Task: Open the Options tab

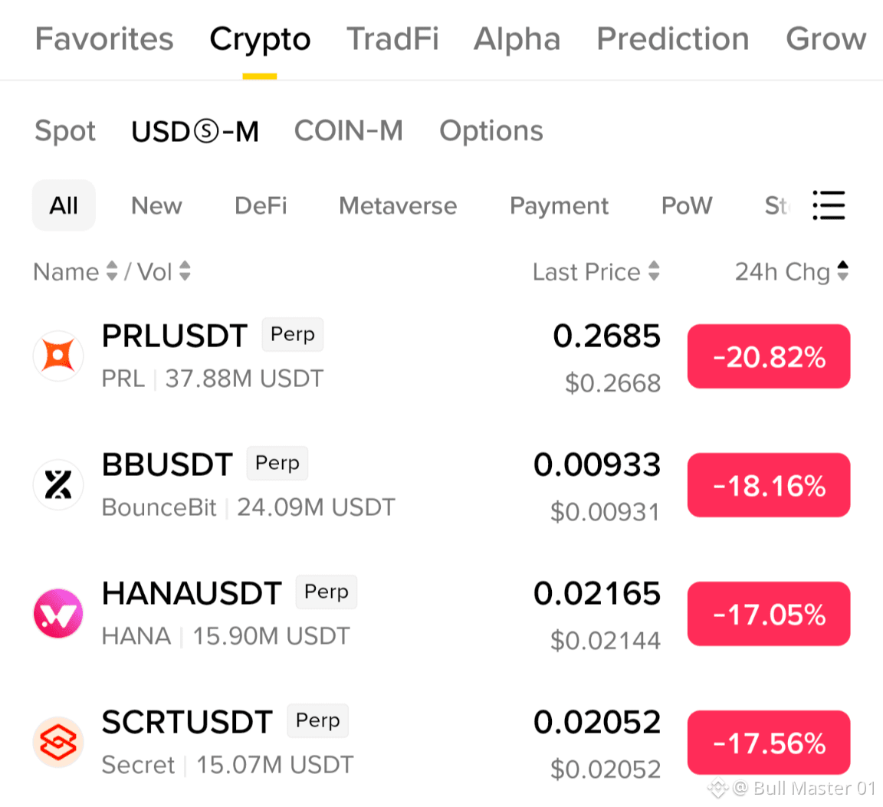Action: tap(491, 131)
